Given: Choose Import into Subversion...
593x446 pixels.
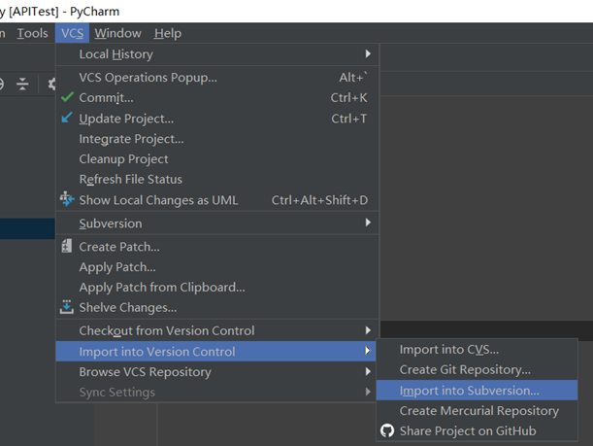Looking at the screenshot, I should coord(477,391).
